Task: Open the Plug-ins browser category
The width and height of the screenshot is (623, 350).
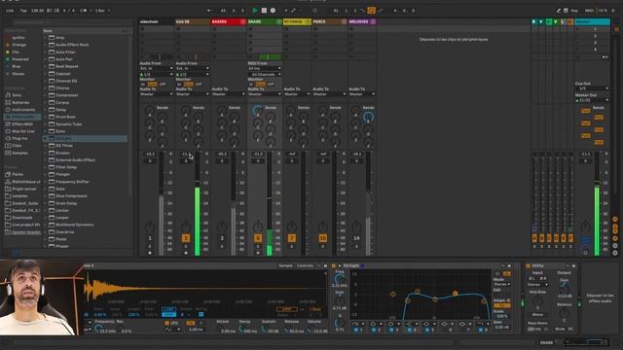Action: click(x=19, y=138)
